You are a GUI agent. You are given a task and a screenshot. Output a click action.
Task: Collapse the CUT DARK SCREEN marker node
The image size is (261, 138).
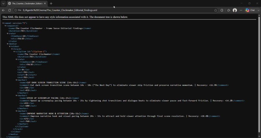16,80
